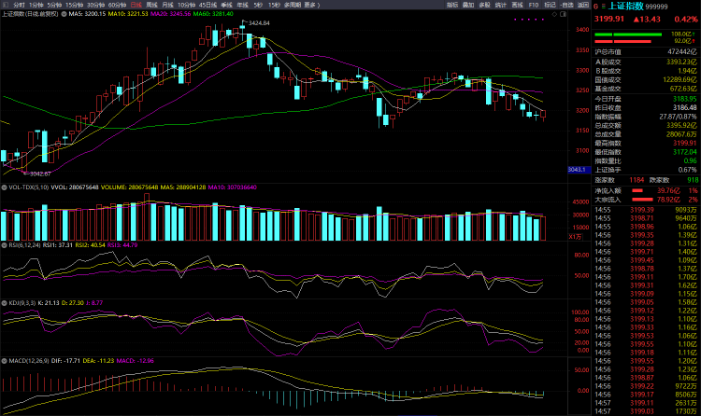This screenshot has height=416, width=701.
Task: Switch to the 分时 intraday tab
Action: (x=19, y=5)
